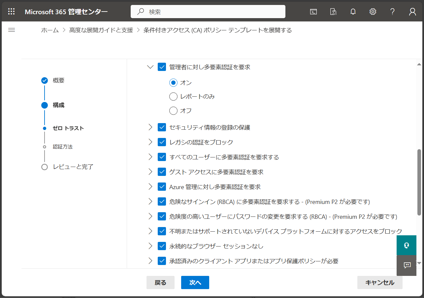Screen dimensions: 424x298
Task: Expand 不明またはサポートされていないデバイス chevron
Action: pos(150,231)
